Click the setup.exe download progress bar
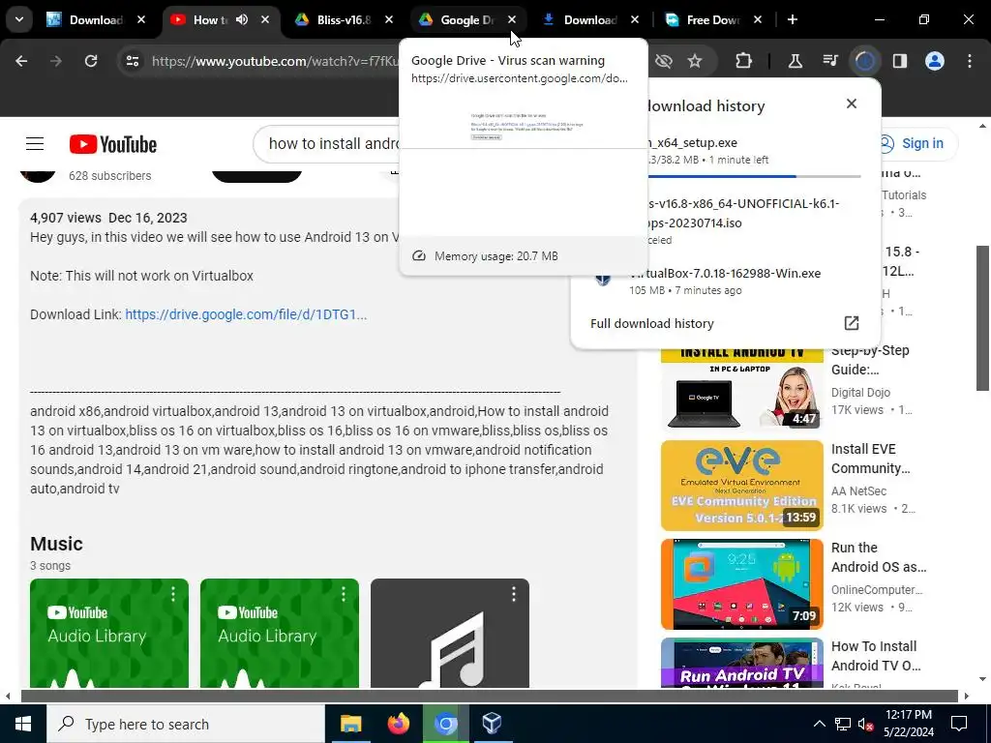 coord(755,176)
